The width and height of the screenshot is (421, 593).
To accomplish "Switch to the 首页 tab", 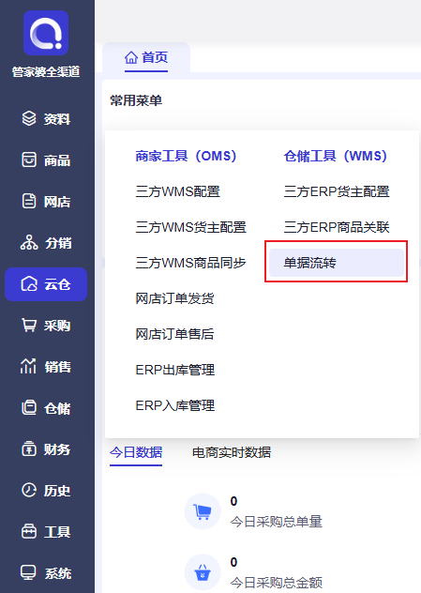I will [146, 58].
